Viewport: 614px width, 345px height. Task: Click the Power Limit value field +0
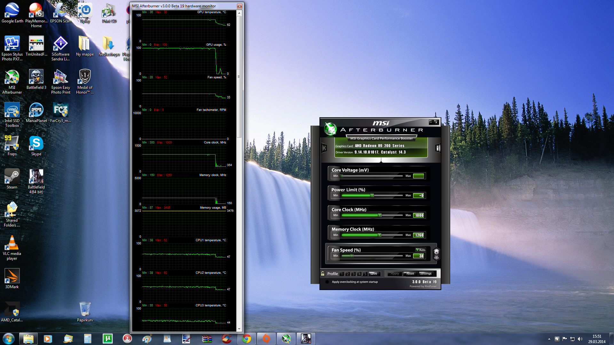pos(419,195)
